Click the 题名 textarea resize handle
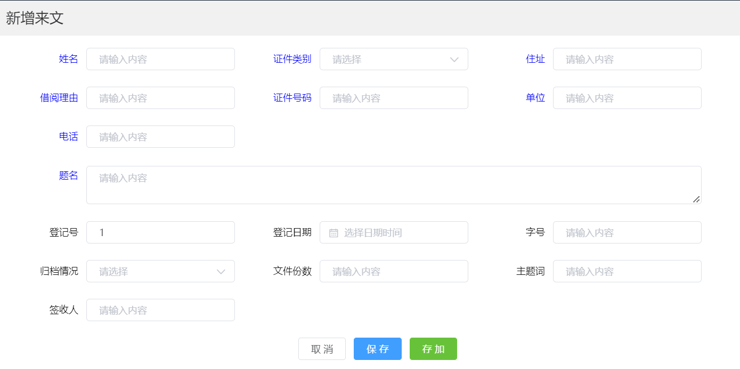This screenshot has height=369, width=740. (x=696, y=199)
